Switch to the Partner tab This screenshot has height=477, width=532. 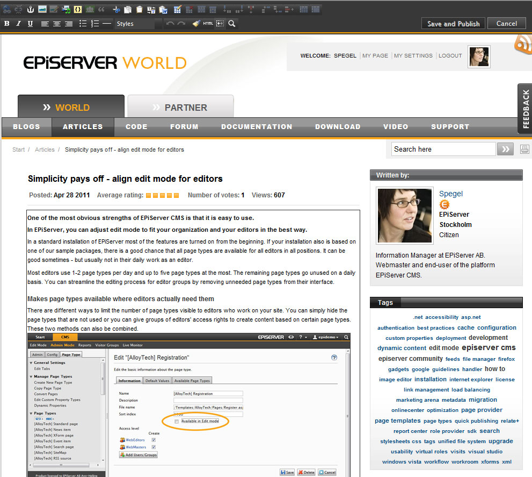(180, 107)
